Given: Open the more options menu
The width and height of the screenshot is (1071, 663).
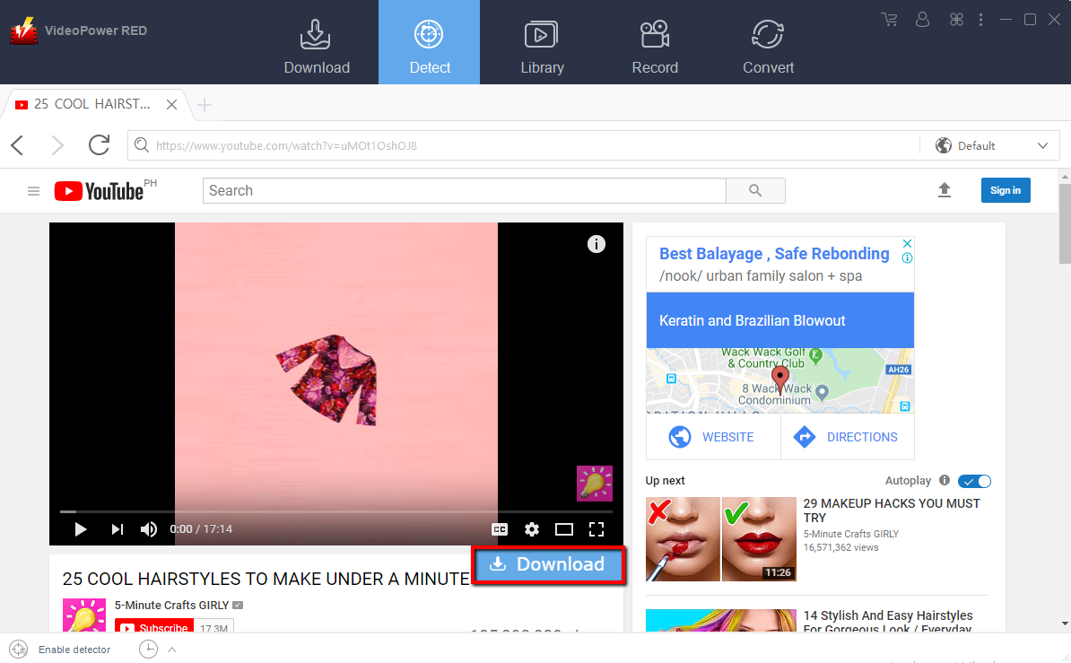Looking at the screenshot, I should point(982,19).
